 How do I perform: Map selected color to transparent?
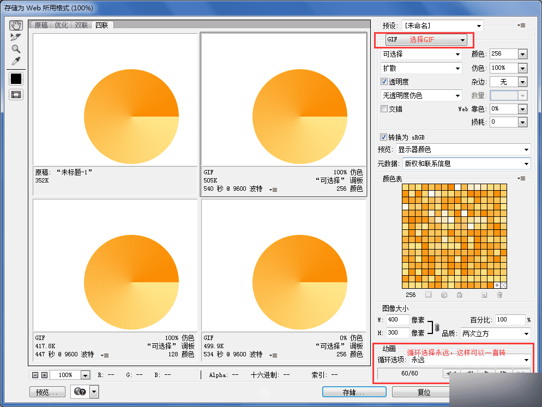[427, 295]
